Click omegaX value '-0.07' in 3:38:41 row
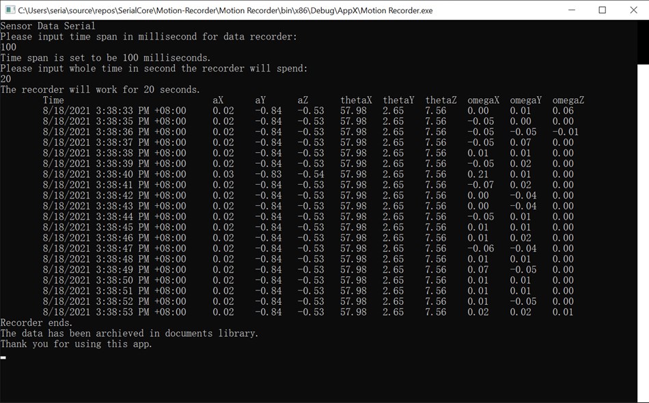The height and width of the screenshot is (403, 649). 481,185
